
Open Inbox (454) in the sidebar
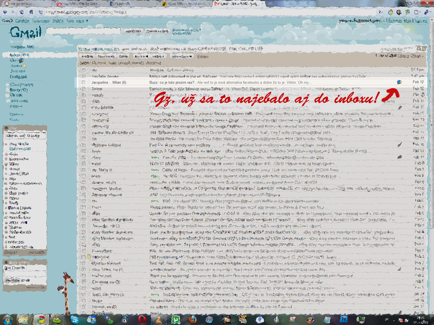pyautogui.click(x=20, y=55)
